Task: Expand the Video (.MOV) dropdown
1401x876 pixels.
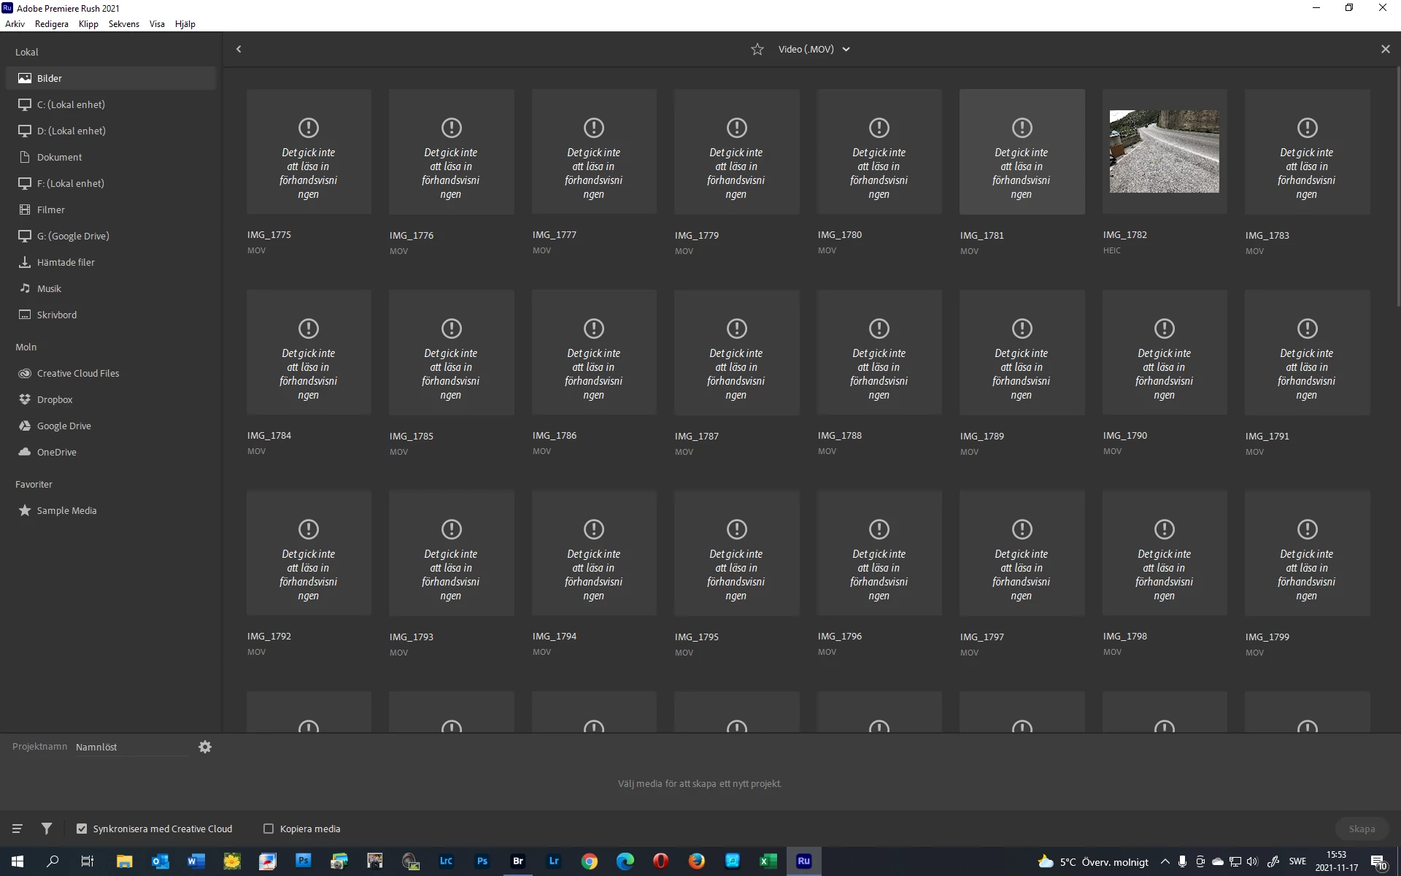Action: click(x=846, y=50)
